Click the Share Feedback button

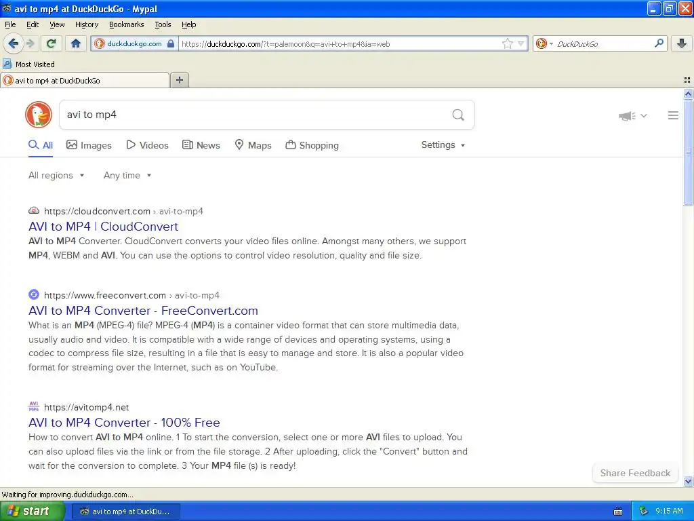(635, 473)
